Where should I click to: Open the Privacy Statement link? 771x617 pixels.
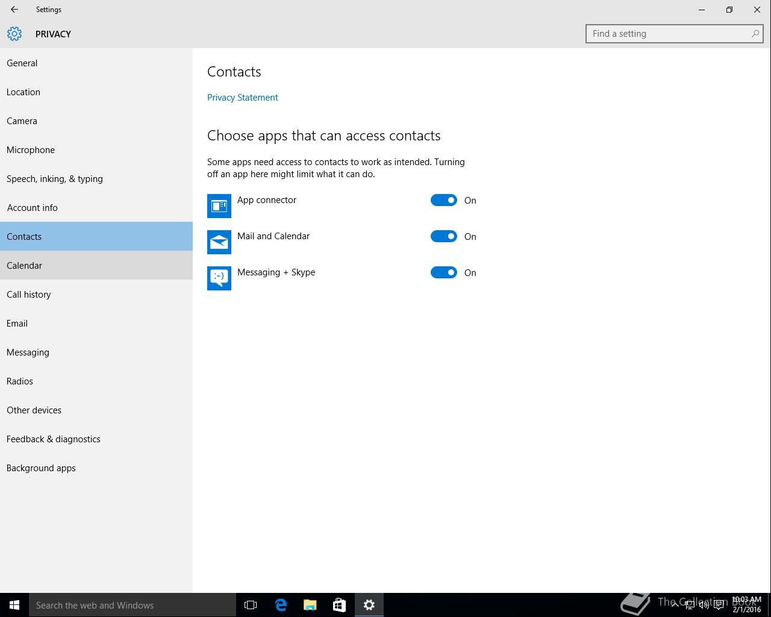coord(243,98)
